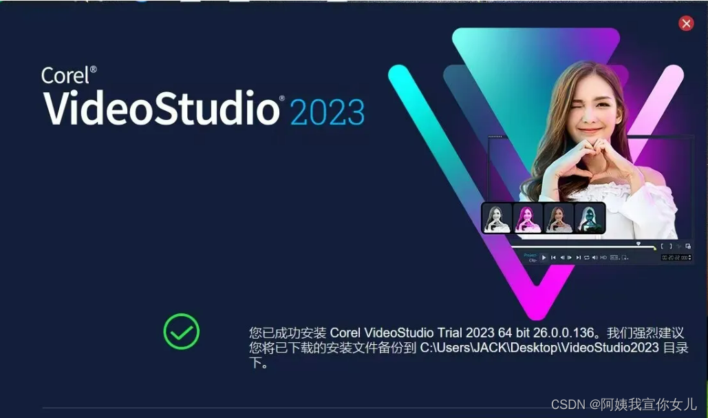Click the Mark-in left bracket icon

pos(662,247)
